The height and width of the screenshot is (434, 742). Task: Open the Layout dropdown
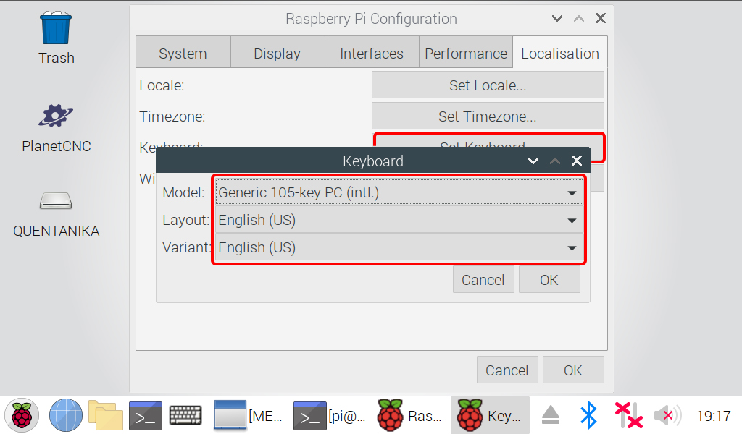tap(399, 220)
